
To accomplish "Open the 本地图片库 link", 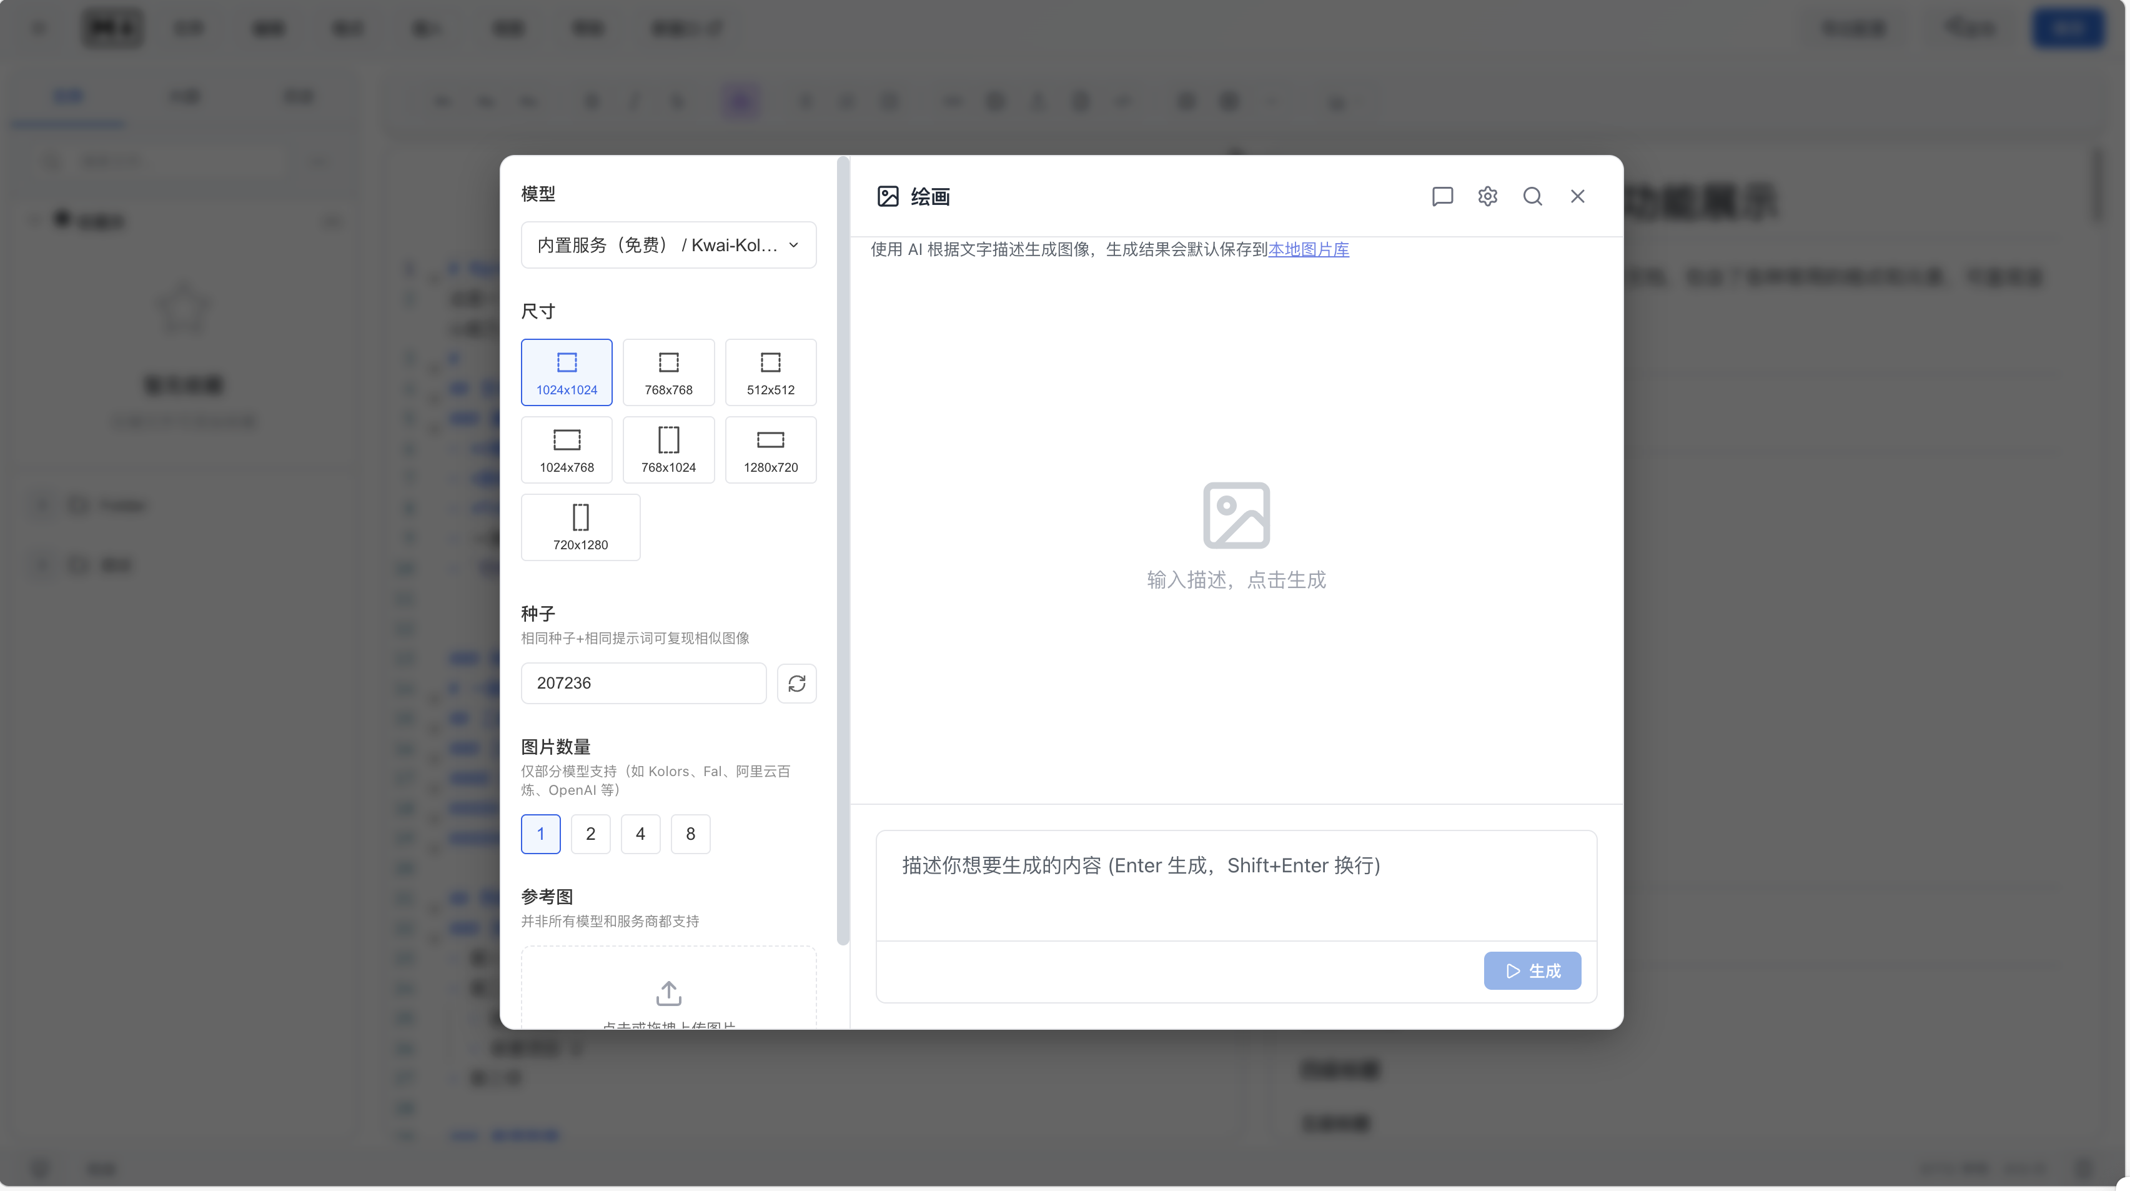I will click(1308, 249).
